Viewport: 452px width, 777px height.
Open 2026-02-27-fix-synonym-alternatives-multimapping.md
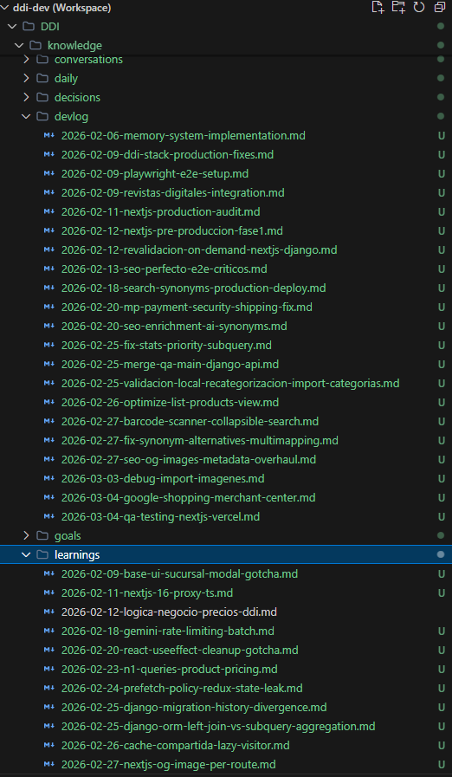point(200,441)
